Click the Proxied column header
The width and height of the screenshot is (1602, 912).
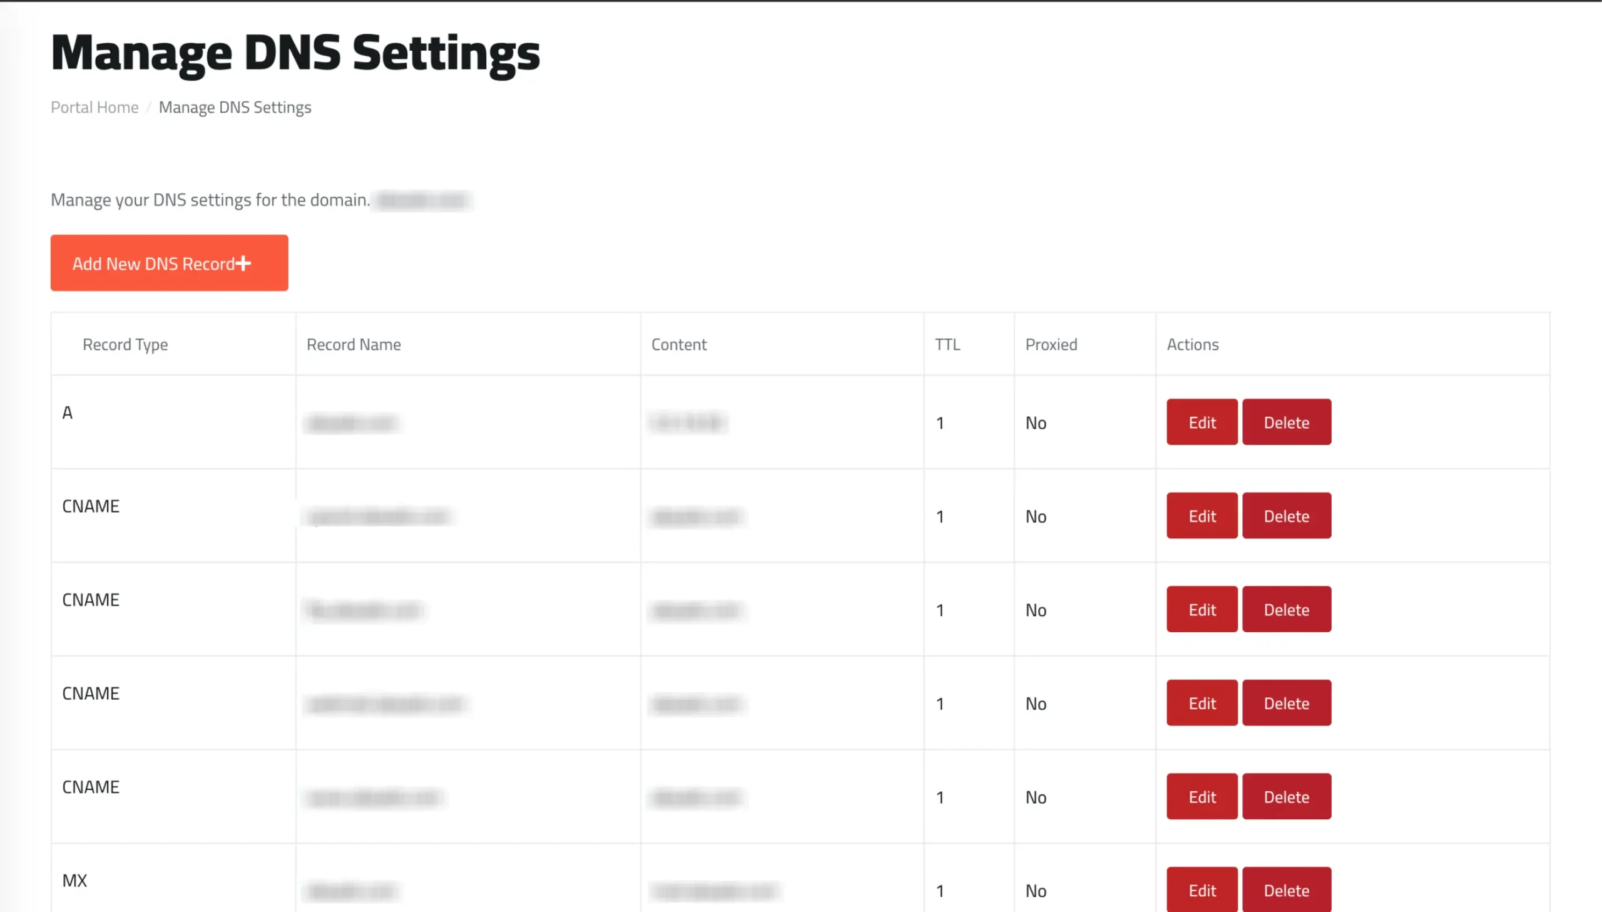1051,344
